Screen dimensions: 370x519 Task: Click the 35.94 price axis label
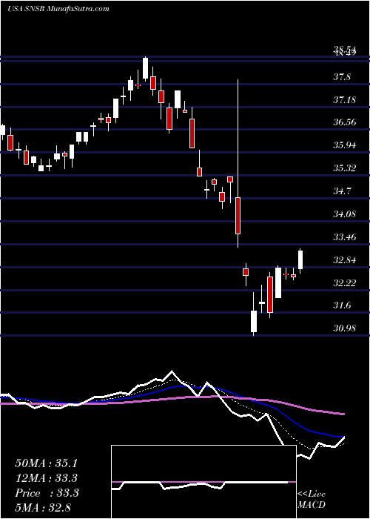pos(344,145)
